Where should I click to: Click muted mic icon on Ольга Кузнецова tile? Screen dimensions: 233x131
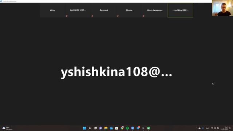click(x=143, y=16)
